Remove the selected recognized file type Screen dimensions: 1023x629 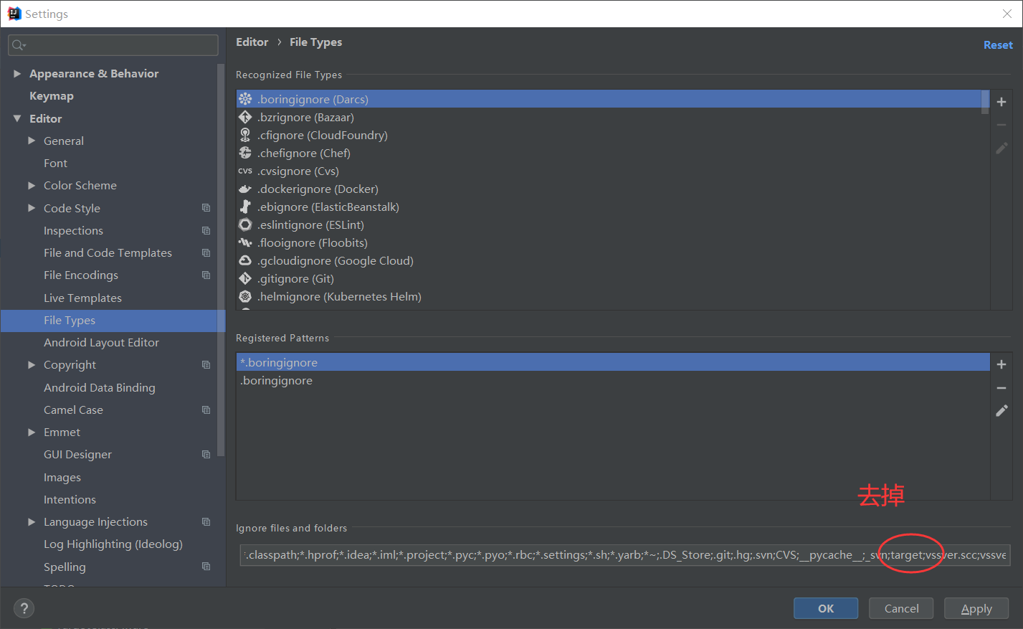[1001, 124]
